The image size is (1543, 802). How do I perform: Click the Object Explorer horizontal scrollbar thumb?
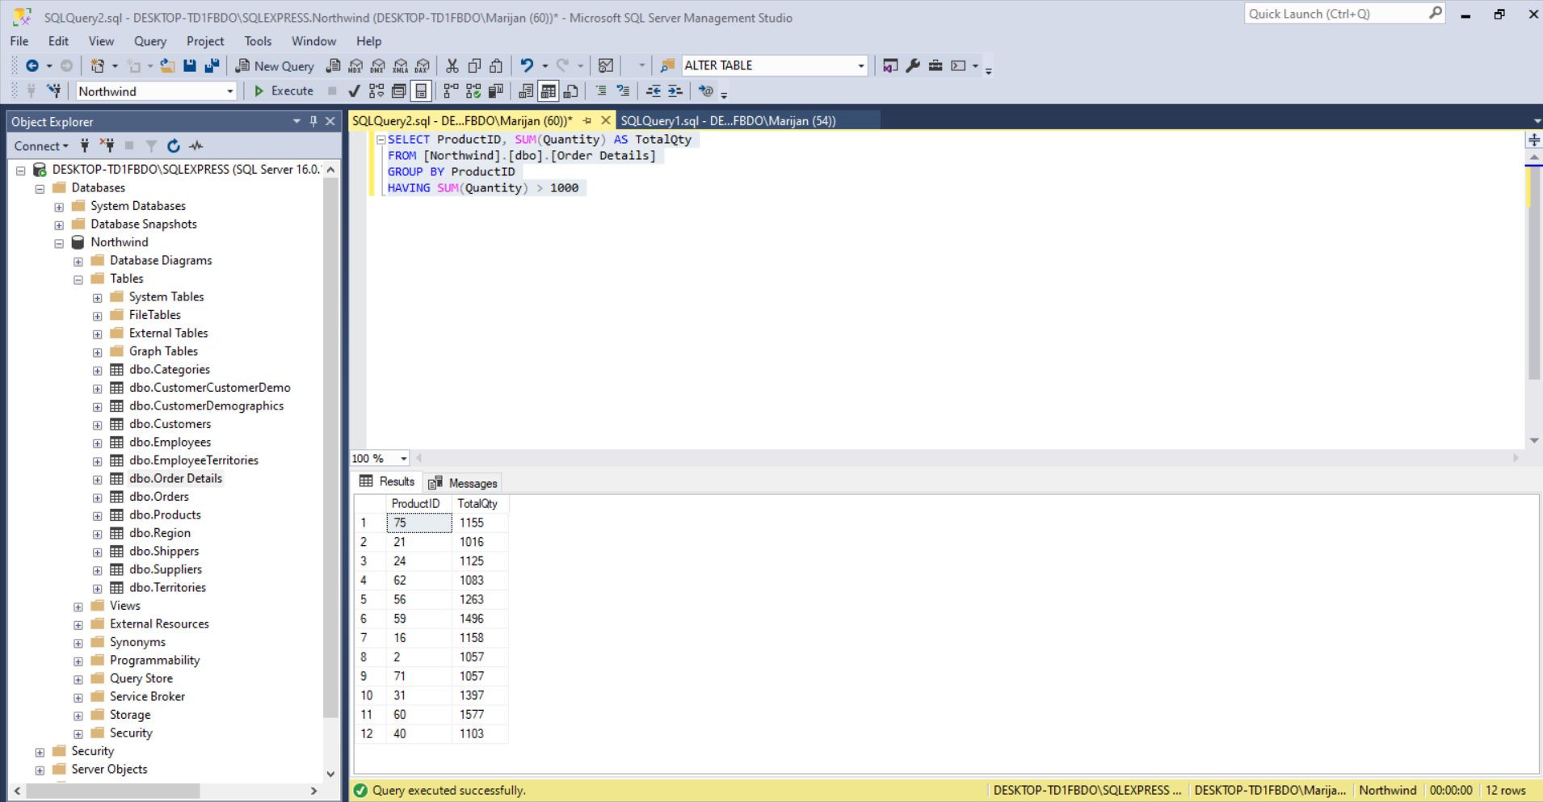pos(112,791)
